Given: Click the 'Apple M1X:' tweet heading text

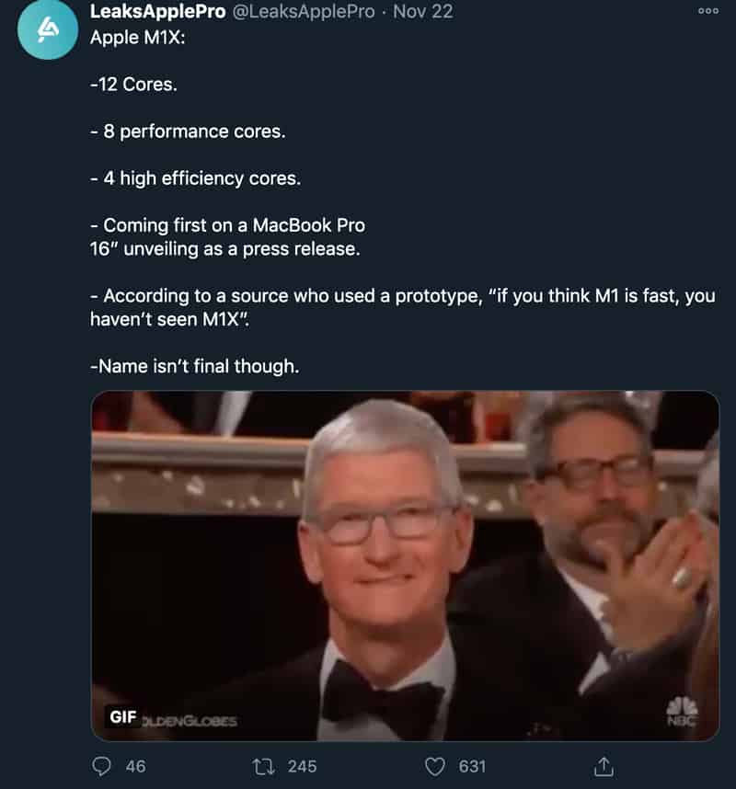Looking at the screenshot, I should [137, 38].
